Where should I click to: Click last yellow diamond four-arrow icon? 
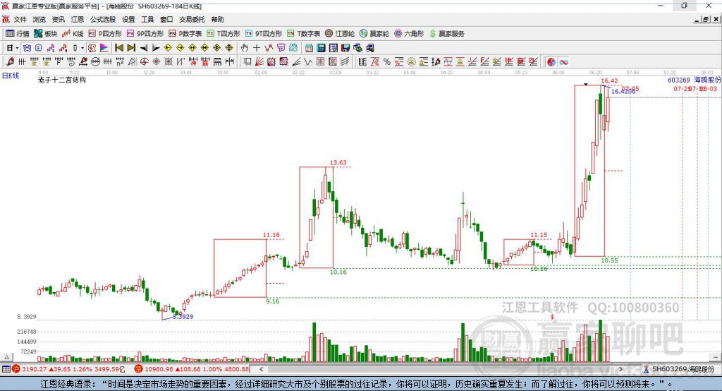point(229,48)
